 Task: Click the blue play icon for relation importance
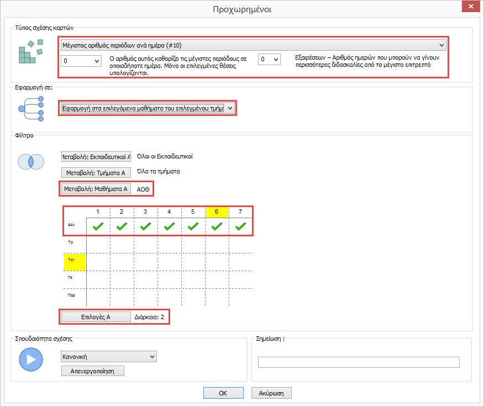[31, 360]
